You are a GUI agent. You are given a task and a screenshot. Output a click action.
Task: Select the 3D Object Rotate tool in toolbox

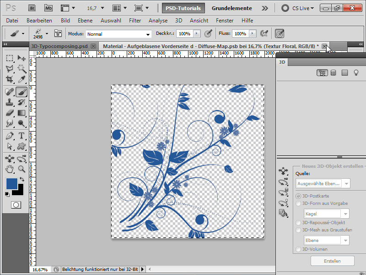[x=10, y=159]
